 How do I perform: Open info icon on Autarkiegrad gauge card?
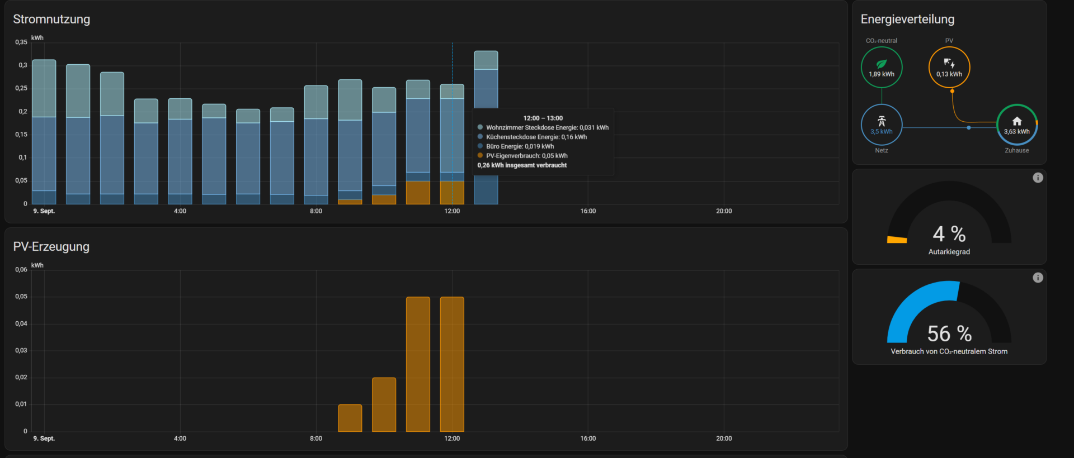1038,178
